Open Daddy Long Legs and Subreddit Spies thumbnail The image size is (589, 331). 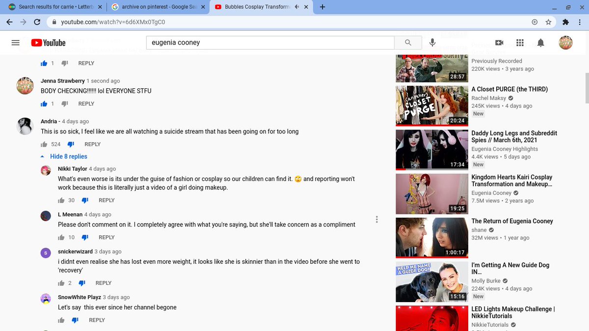(432, 150)
